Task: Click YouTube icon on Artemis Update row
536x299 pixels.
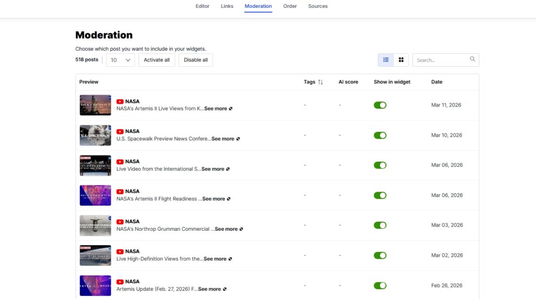Action: coord(120,282)
